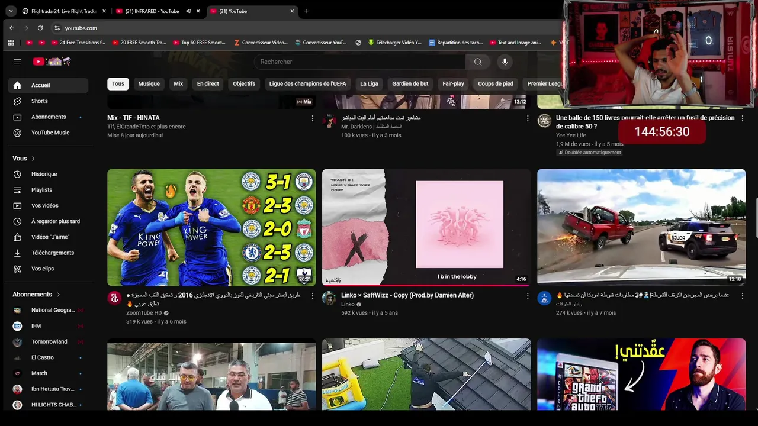Open YouTube Music in sidebar
Image resolution: width=758 pixels, height=426 pixels.
coord(48,133)
